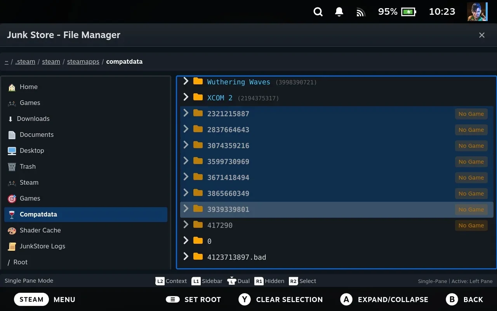
Task: Click the Desktop monitor icon
Action: pyautogui.click(x=12, y=151)
